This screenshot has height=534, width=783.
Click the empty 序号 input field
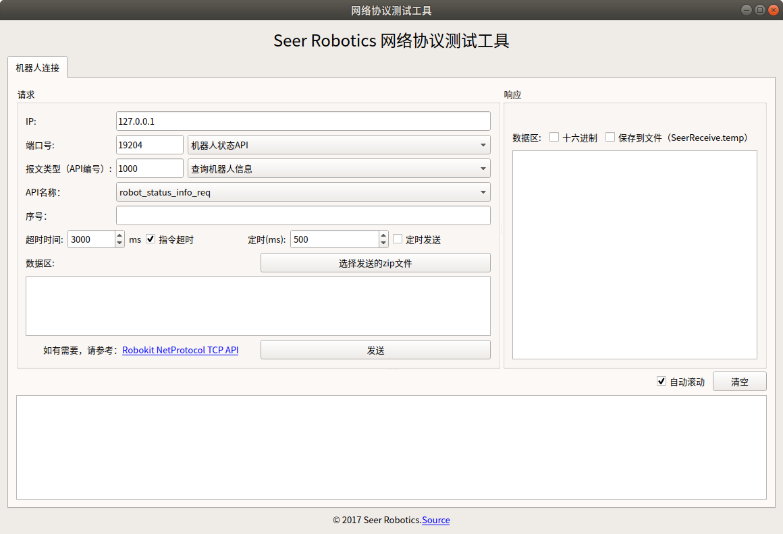(303, 215)
